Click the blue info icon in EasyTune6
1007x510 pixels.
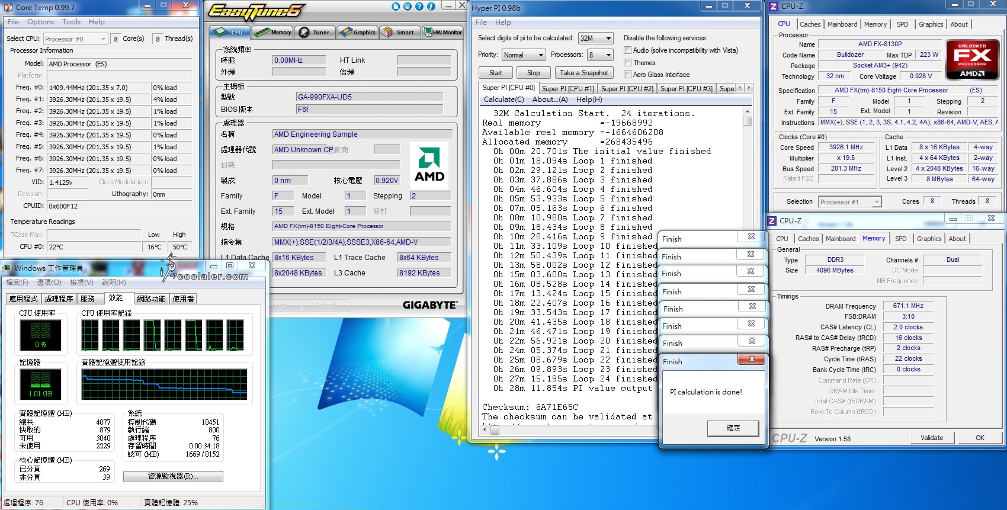[x=431, y=7]
